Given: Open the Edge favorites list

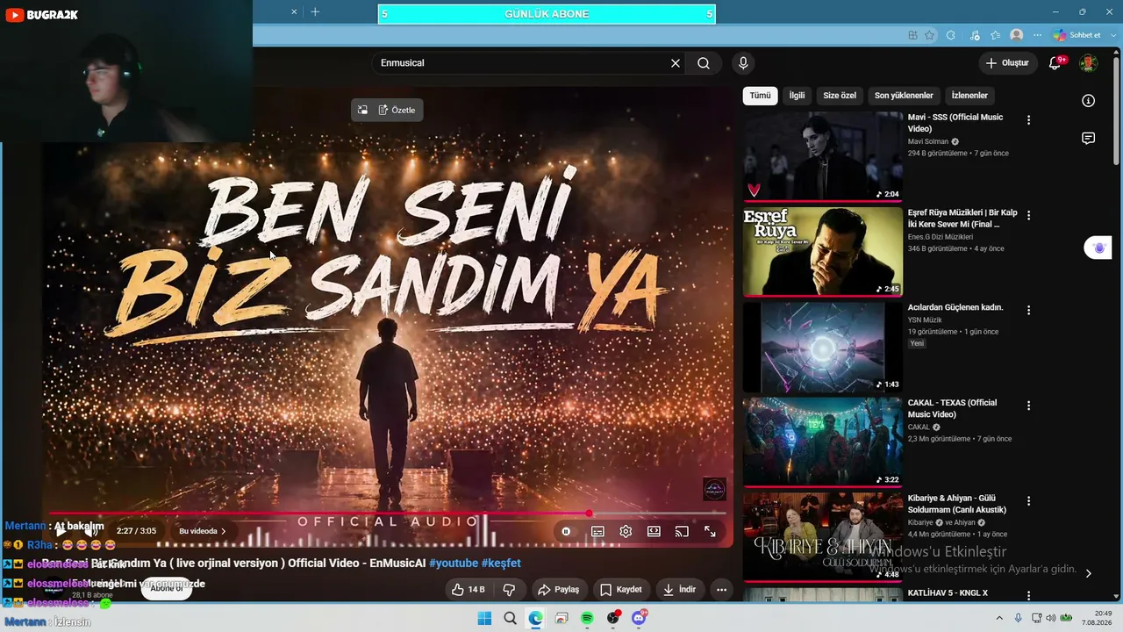Looking at the screenshot, I should 995,35.
